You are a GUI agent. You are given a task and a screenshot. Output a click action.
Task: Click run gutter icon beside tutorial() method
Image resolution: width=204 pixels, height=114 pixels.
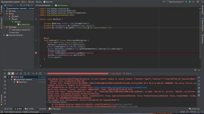tap(36, 40)
